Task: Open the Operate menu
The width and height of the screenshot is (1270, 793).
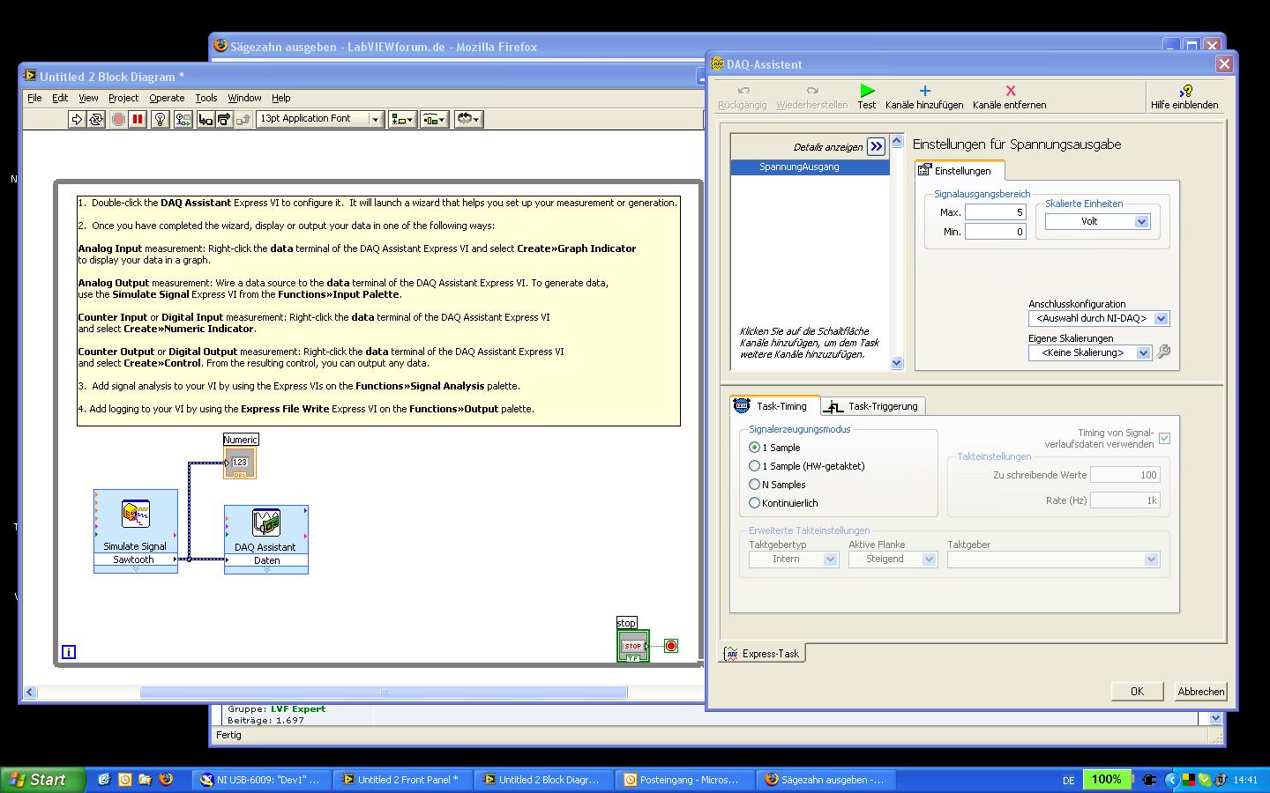Action: click(x=167, y=98)
